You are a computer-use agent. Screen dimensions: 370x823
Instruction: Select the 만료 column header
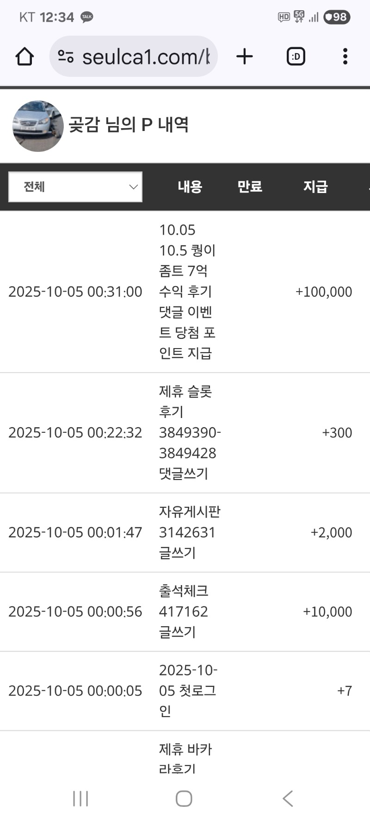[x=250, y=187]
